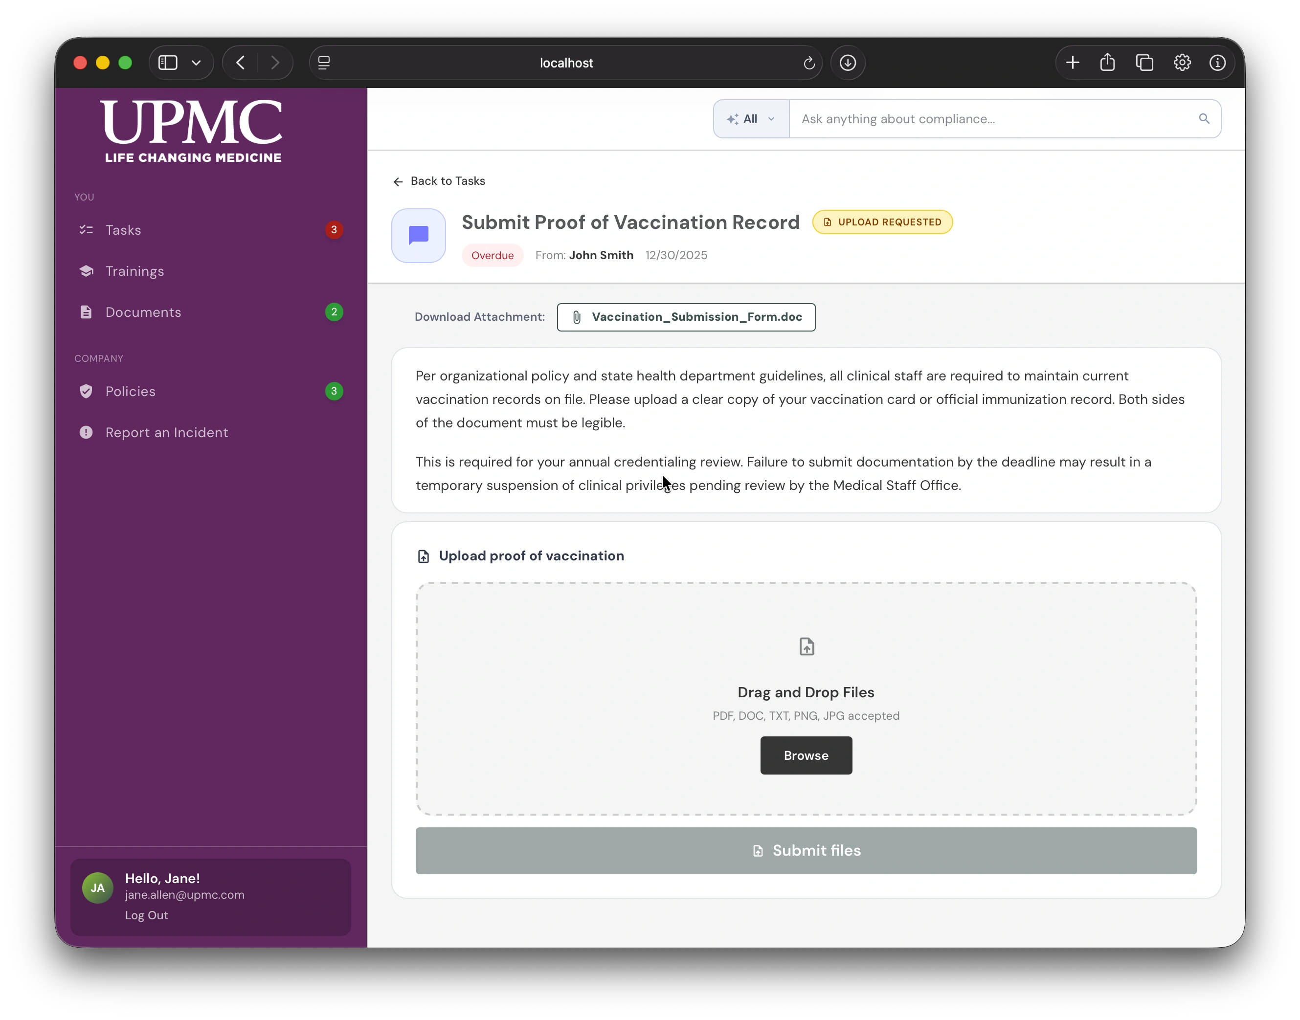Click the Share icon in Safari toolbar

pos(1108,63)
